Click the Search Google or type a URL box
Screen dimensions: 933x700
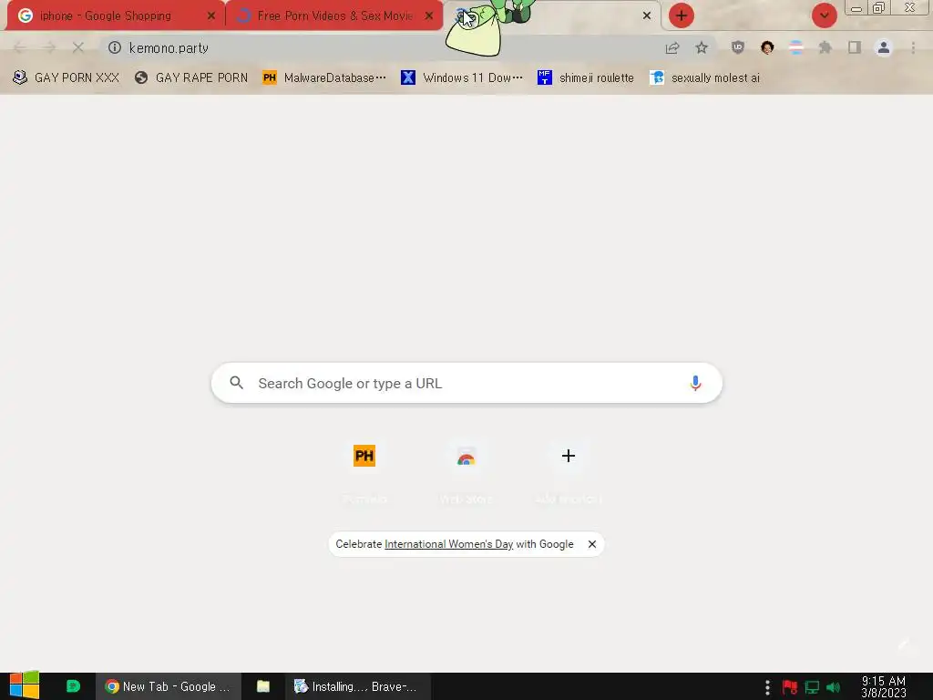[x=466, y=383]
